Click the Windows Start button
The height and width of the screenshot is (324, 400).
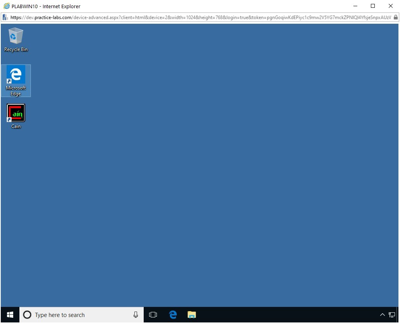click(x=9, y=315)
